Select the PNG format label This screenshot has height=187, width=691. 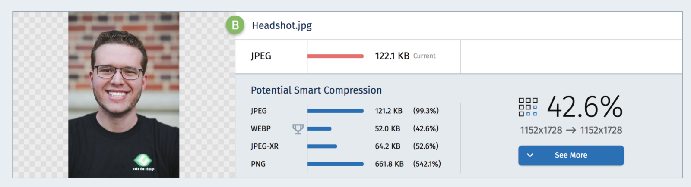(x=258, y=164)
